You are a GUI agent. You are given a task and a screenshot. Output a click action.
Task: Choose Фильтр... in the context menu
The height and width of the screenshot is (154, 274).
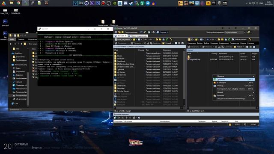click(x=234, y=86)
